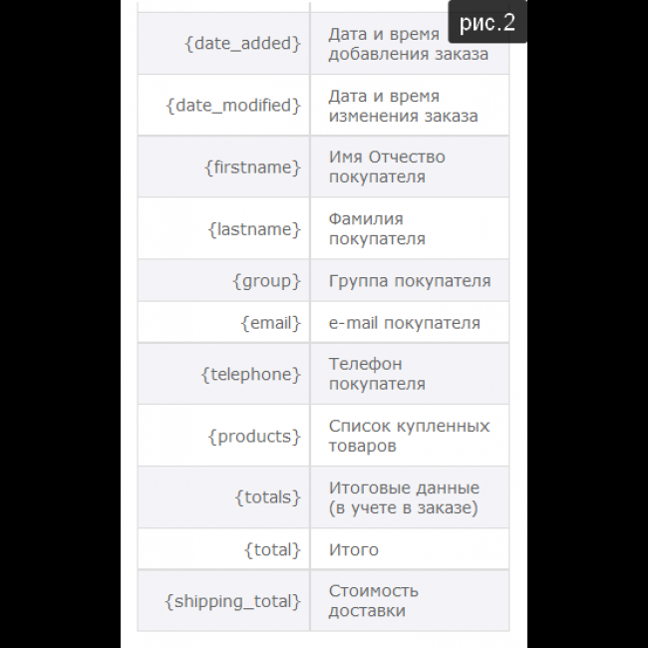Select the {products} placeholder

pyautogui.click(x=253, y=436)
